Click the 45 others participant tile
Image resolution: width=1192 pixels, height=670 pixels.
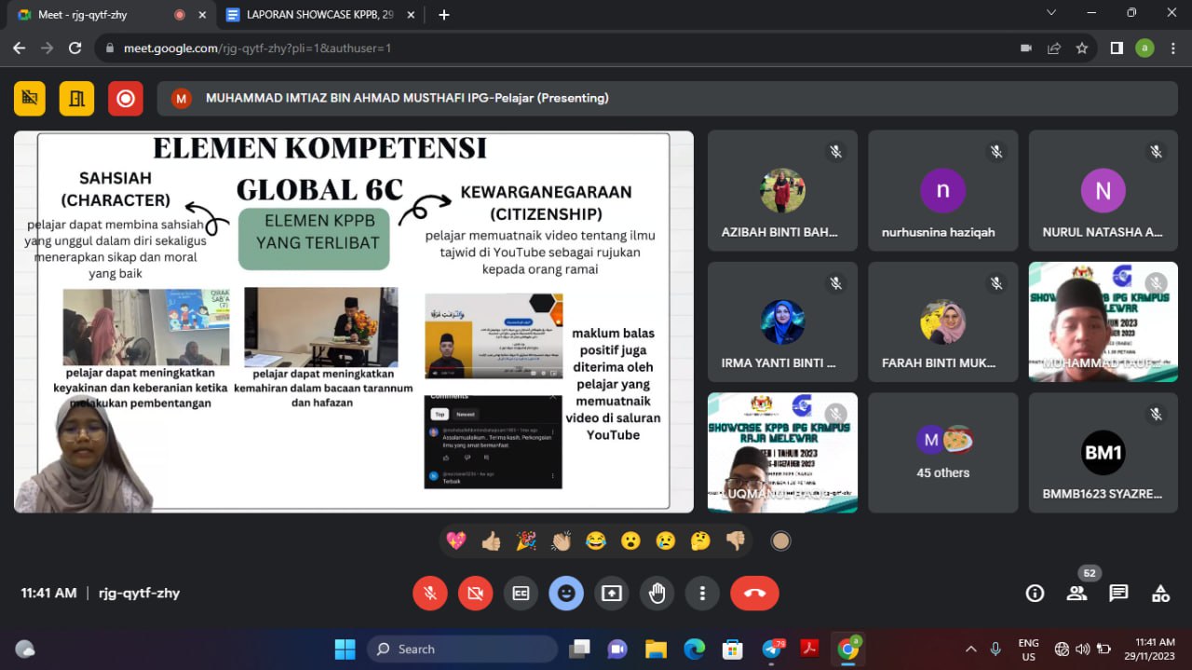(942, 452)
